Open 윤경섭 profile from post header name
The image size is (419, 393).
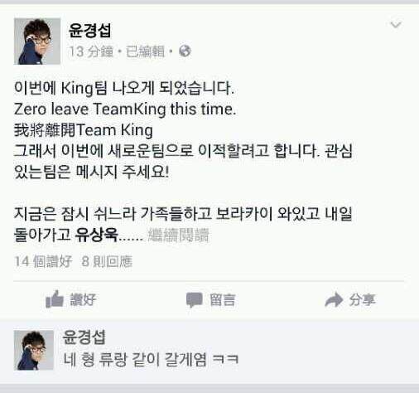pyautogui.click(x=89, y=31)
